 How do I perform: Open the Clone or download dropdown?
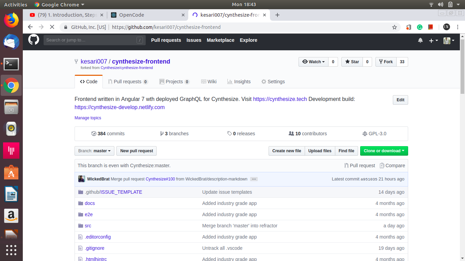point(384,151)
